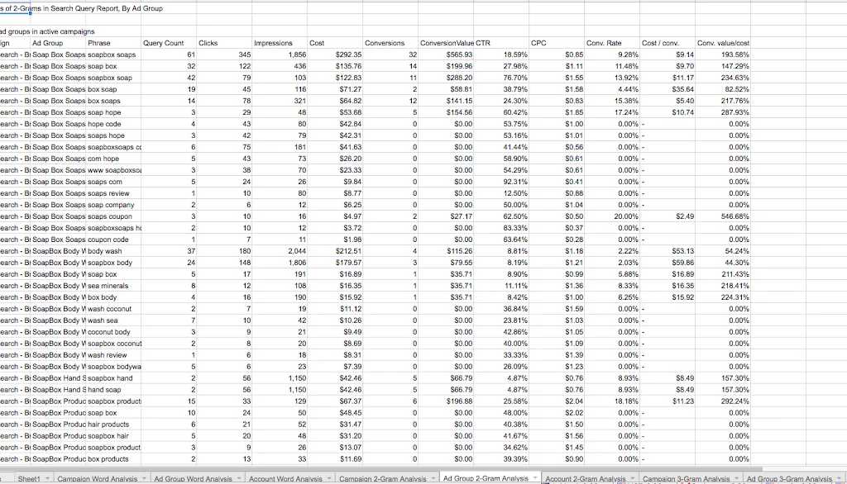Viewport: 847px width, 484px height.
Task: Click the 'Impressions' header cell
Action: pyautogui.click(x=280, y=43)
